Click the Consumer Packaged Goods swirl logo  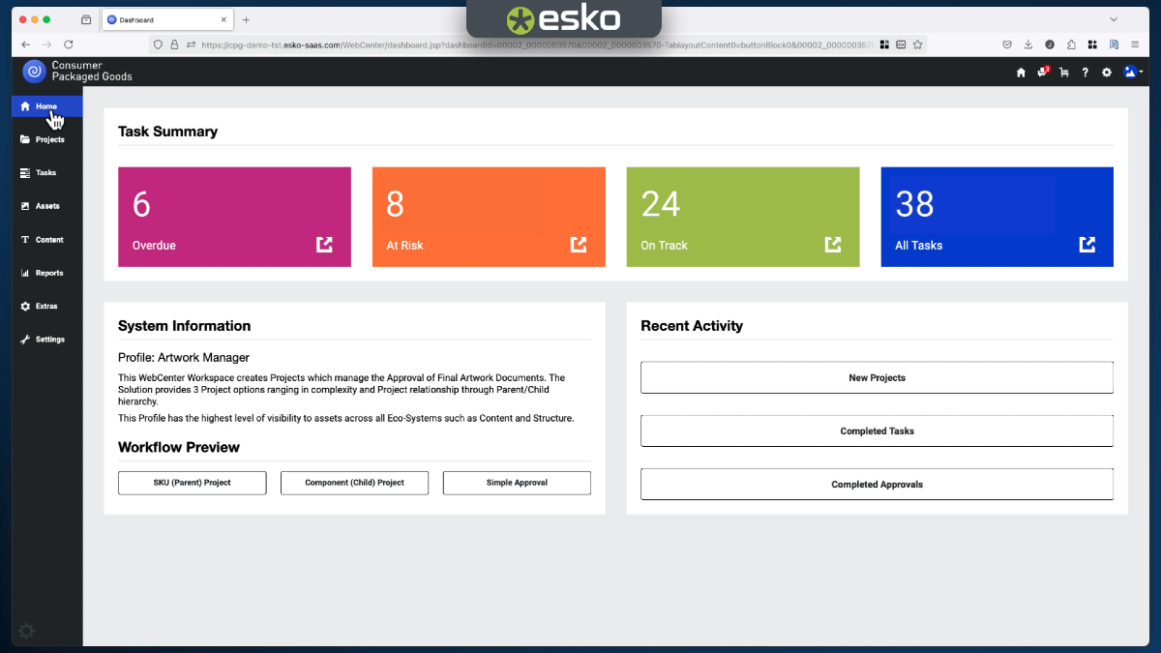click(x=34, y=71)
